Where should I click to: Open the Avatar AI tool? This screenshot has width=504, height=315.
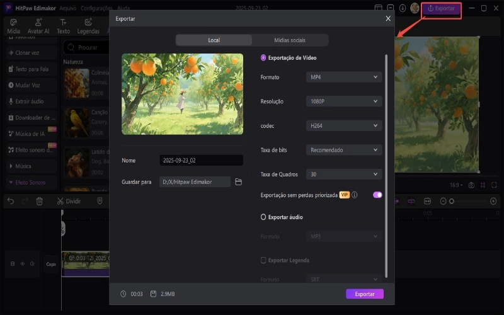pos(38,26)
